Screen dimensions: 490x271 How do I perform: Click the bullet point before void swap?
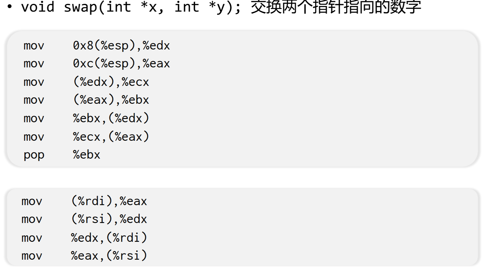click(10, 7)
